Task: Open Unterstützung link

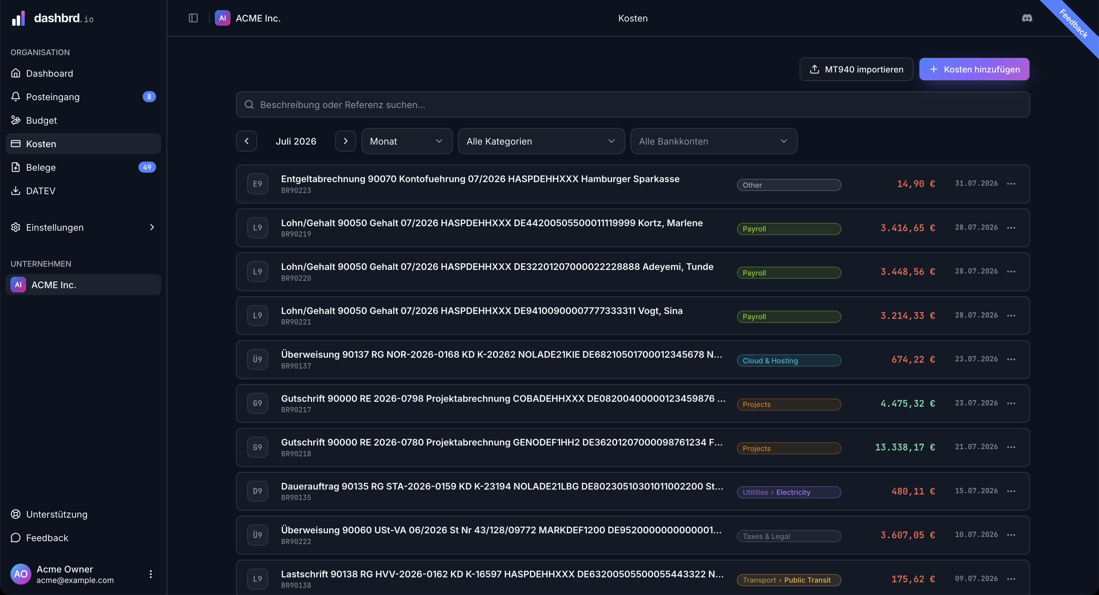Action: pyautogui.click(x=83, y=514)
